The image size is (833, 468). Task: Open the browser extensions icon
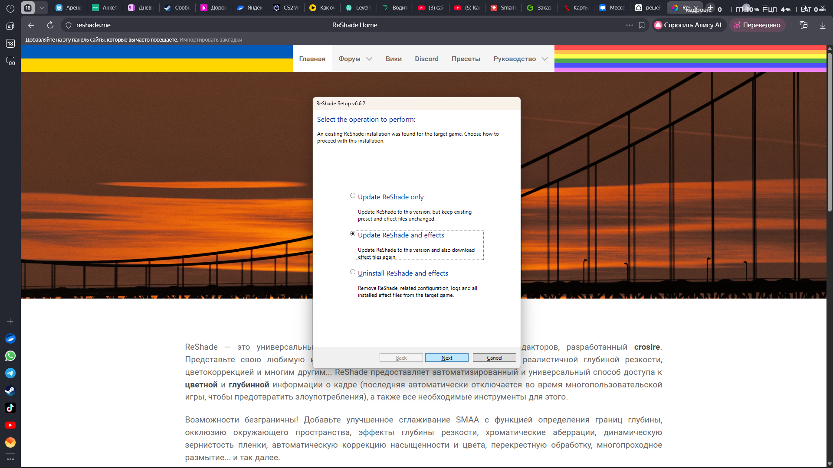tap(803, 25)
